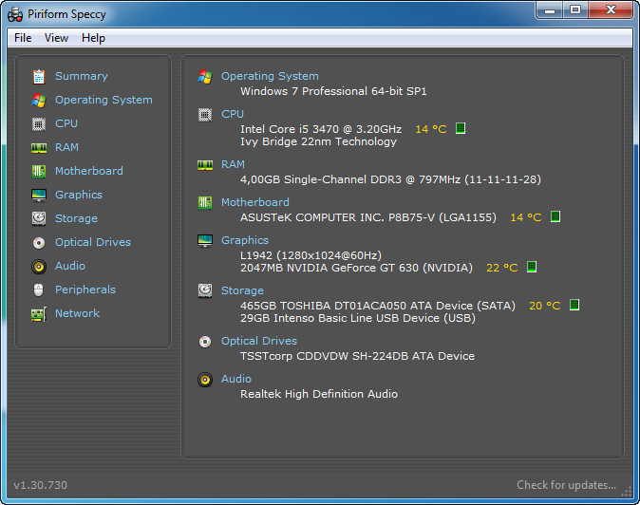Open RAM section from sidebar
This screenshot has width=640, height=505.
coord(66,147)
